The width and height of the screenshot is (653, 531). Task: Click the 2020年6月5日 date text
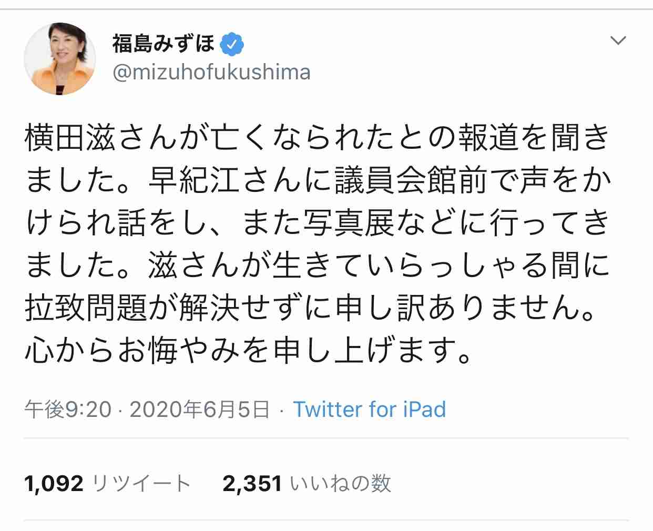200,410
